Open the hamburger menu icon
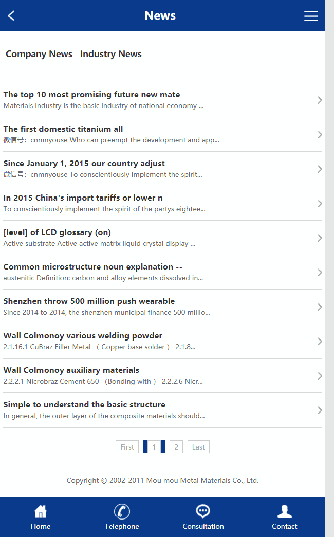The width and height of the screenshot is (334, 537). pyautogui.click(x=311, y=16)
